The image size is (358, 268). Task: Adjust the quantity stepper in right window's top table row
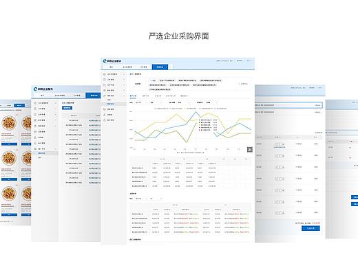[280, 144]
